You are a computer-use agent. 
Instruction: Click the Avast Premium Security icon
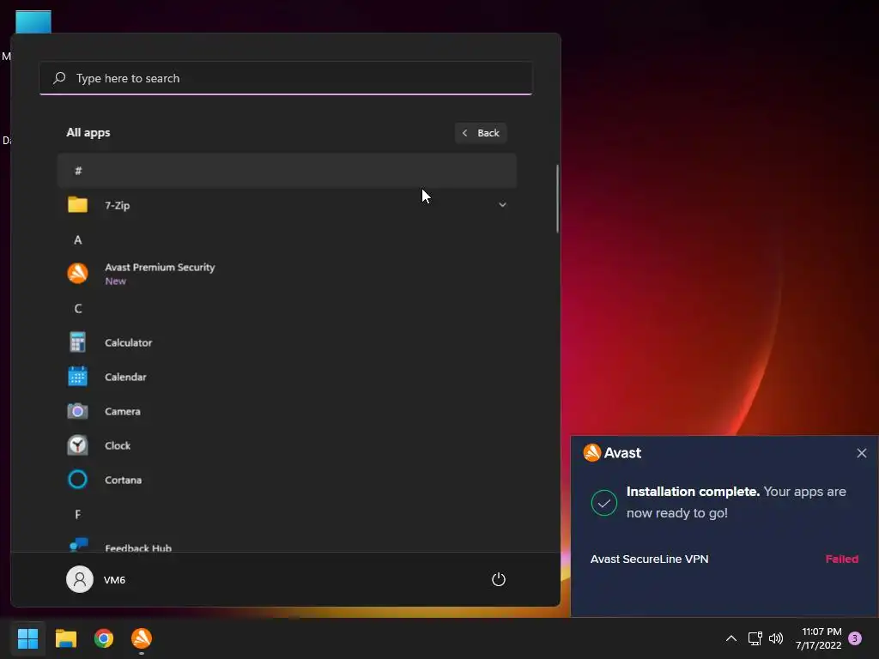click(77, 274)
